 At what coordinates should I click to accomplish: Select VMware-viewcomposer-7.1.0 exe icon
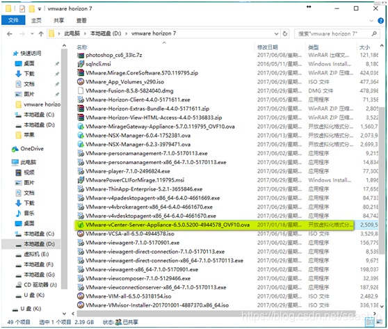point(81,278)
